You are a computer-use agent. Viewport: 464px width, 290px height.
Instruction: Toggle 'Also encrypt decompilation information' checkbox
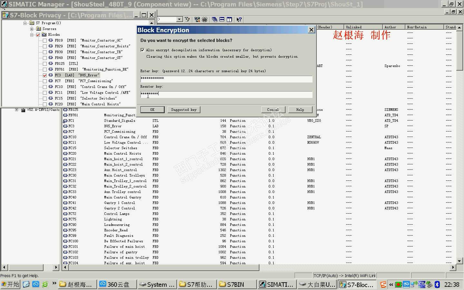[x=142, y=50]
